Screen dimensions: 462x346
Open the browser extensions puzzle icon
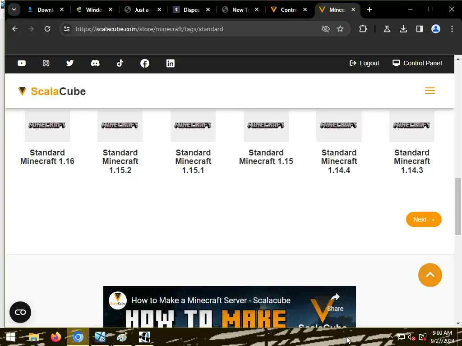click(x=363, y=29)
